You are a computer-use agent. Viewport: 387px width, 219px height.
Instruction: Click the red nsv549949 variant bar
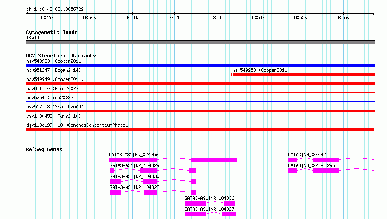tap(200, 84)
